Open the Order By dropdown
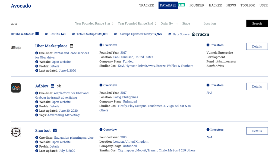The width and height of the screenshot is (278, 156). [170, 23]
